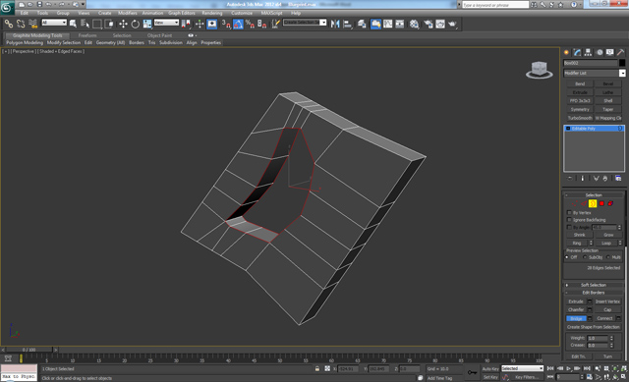Select the Multi preview selection radio

[x=608, y=257]
